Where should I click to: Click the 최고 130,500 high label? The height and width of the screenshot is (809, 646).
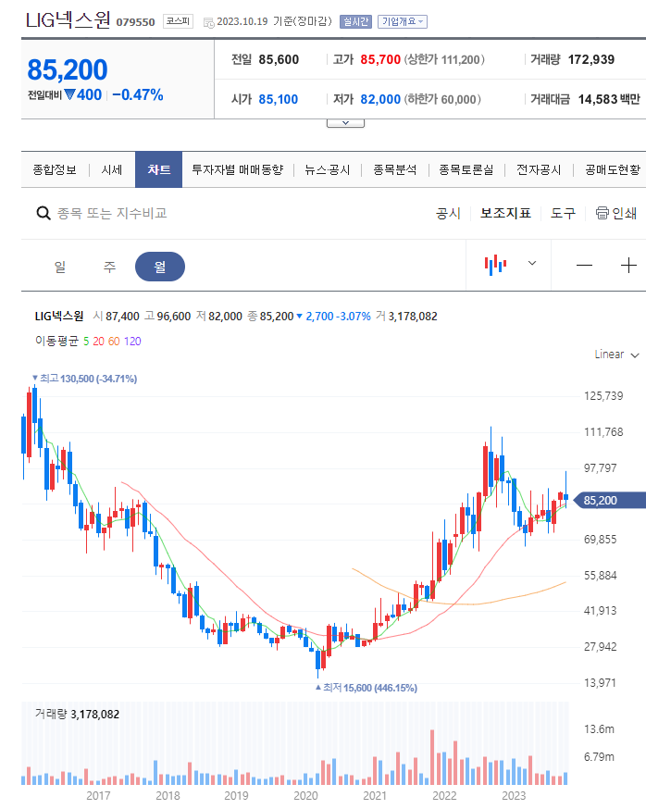(x=84, y=379)
